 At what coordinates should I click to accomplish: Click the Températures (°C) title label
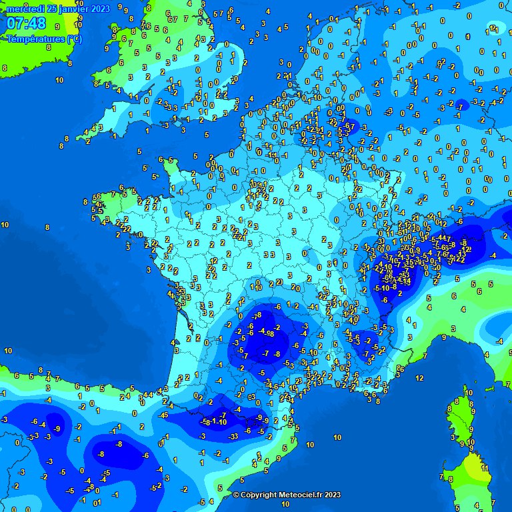click(44, 39)
